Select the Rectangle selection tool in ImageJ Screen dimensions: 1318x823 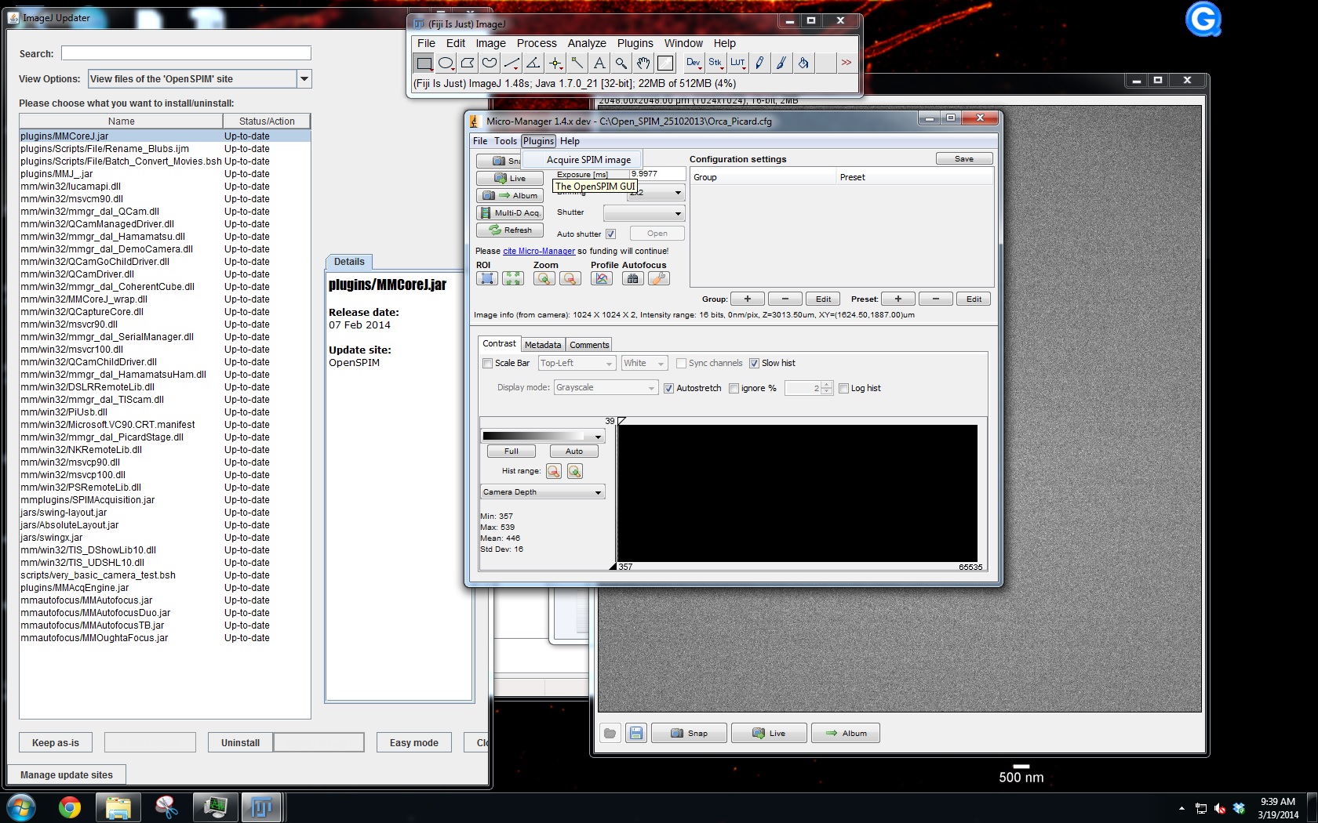pos(424,63)
